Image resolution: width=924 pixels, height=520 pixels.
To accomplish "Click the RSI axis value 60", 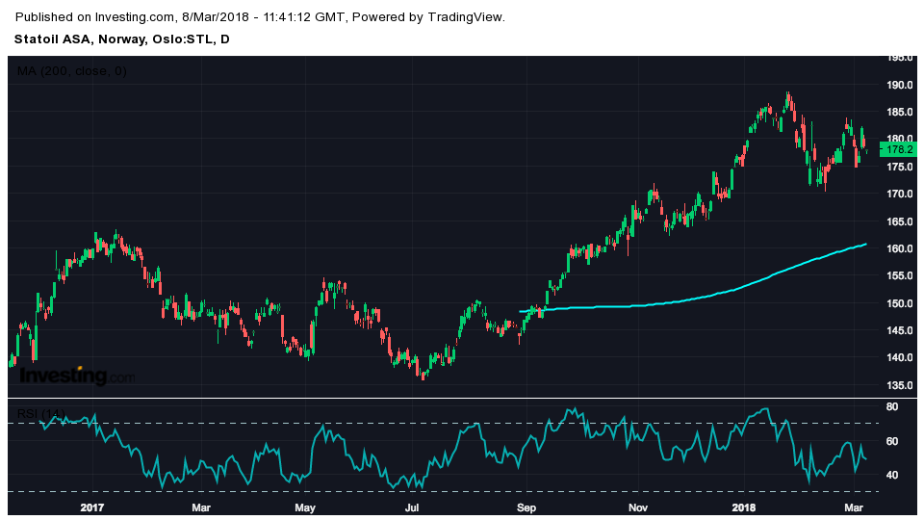I will [892, 442].
